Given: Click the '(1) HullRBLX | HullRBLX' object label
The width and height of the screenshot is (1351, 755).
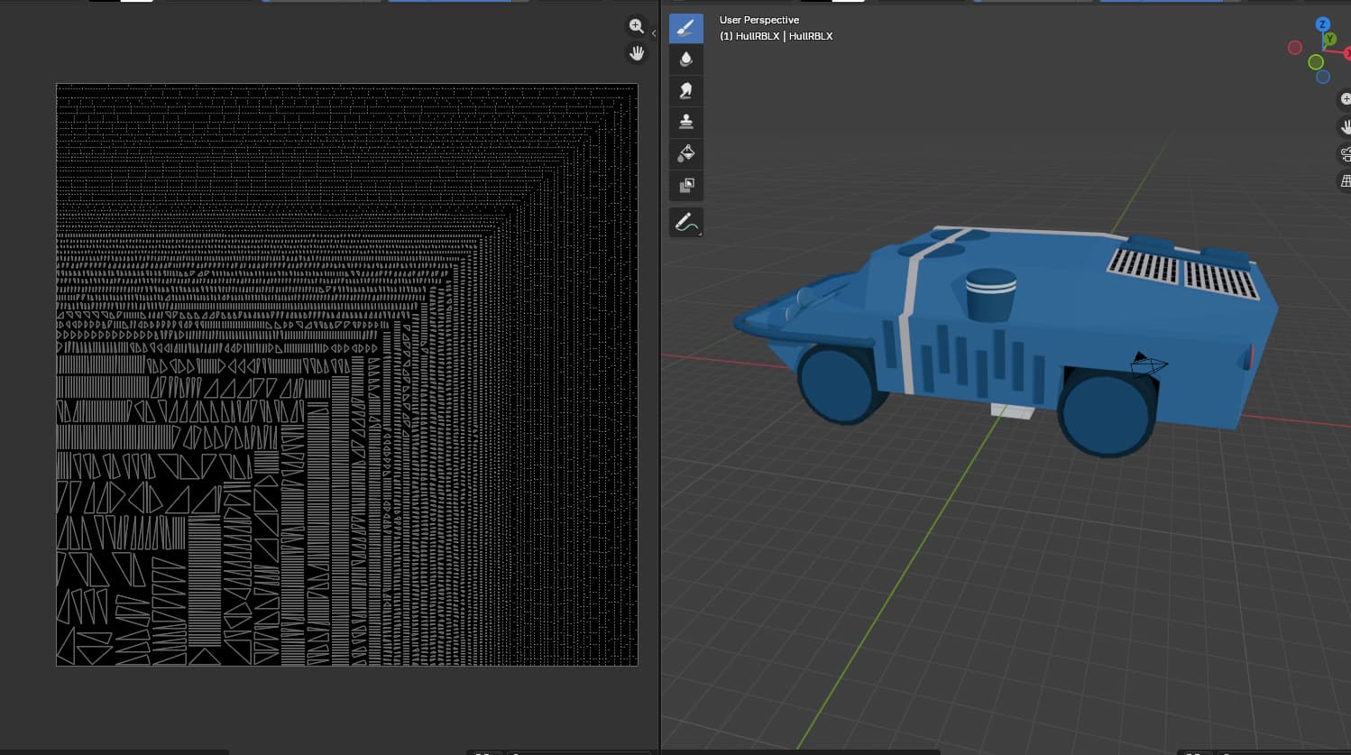Looking at the screenshot, I should 777,36.
